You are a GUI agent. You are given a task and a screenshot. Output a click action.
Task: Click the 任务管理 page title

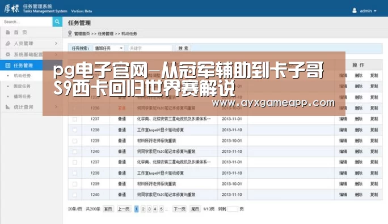pos(79,23)
